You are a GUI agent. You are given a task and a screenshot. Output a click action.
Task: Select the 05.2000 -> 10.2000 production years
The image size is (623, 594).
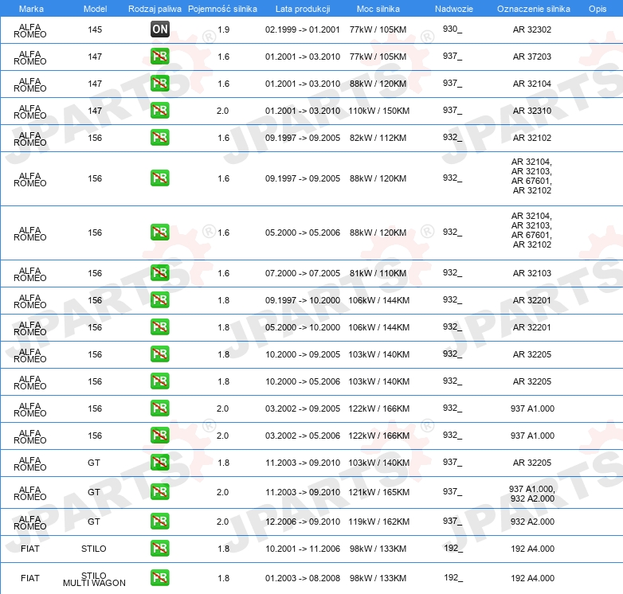303,327
